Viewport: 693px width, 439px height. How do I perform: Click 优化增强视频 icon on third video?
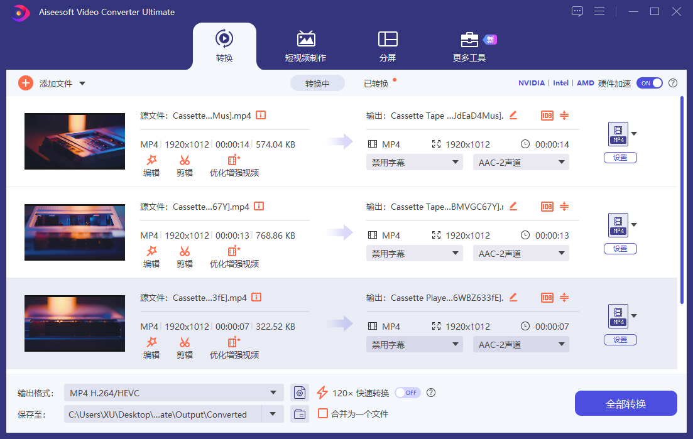(x=234, y=343)
